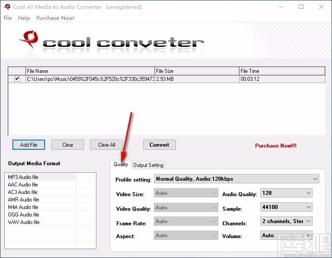Image resolution: width=332 pixels, height=258 pixels.
Task: Open the Frame Rate dropdown
Action: point(186,221)
